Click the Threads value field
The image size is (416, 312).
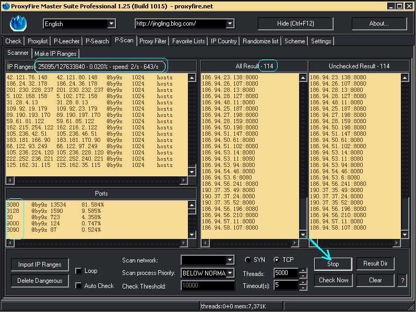tap(286, 273)
